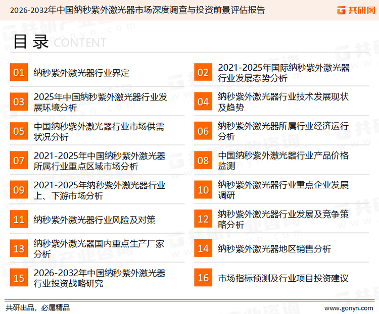
Task: Open chapter 2021-2025年国际纳秒紫外激光器行业发展态势分析
Action: [283, 73]
